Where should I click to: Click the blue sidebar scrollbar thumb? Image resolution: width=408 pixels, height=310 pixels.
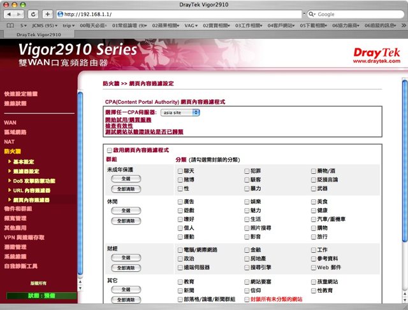[80, 183]
